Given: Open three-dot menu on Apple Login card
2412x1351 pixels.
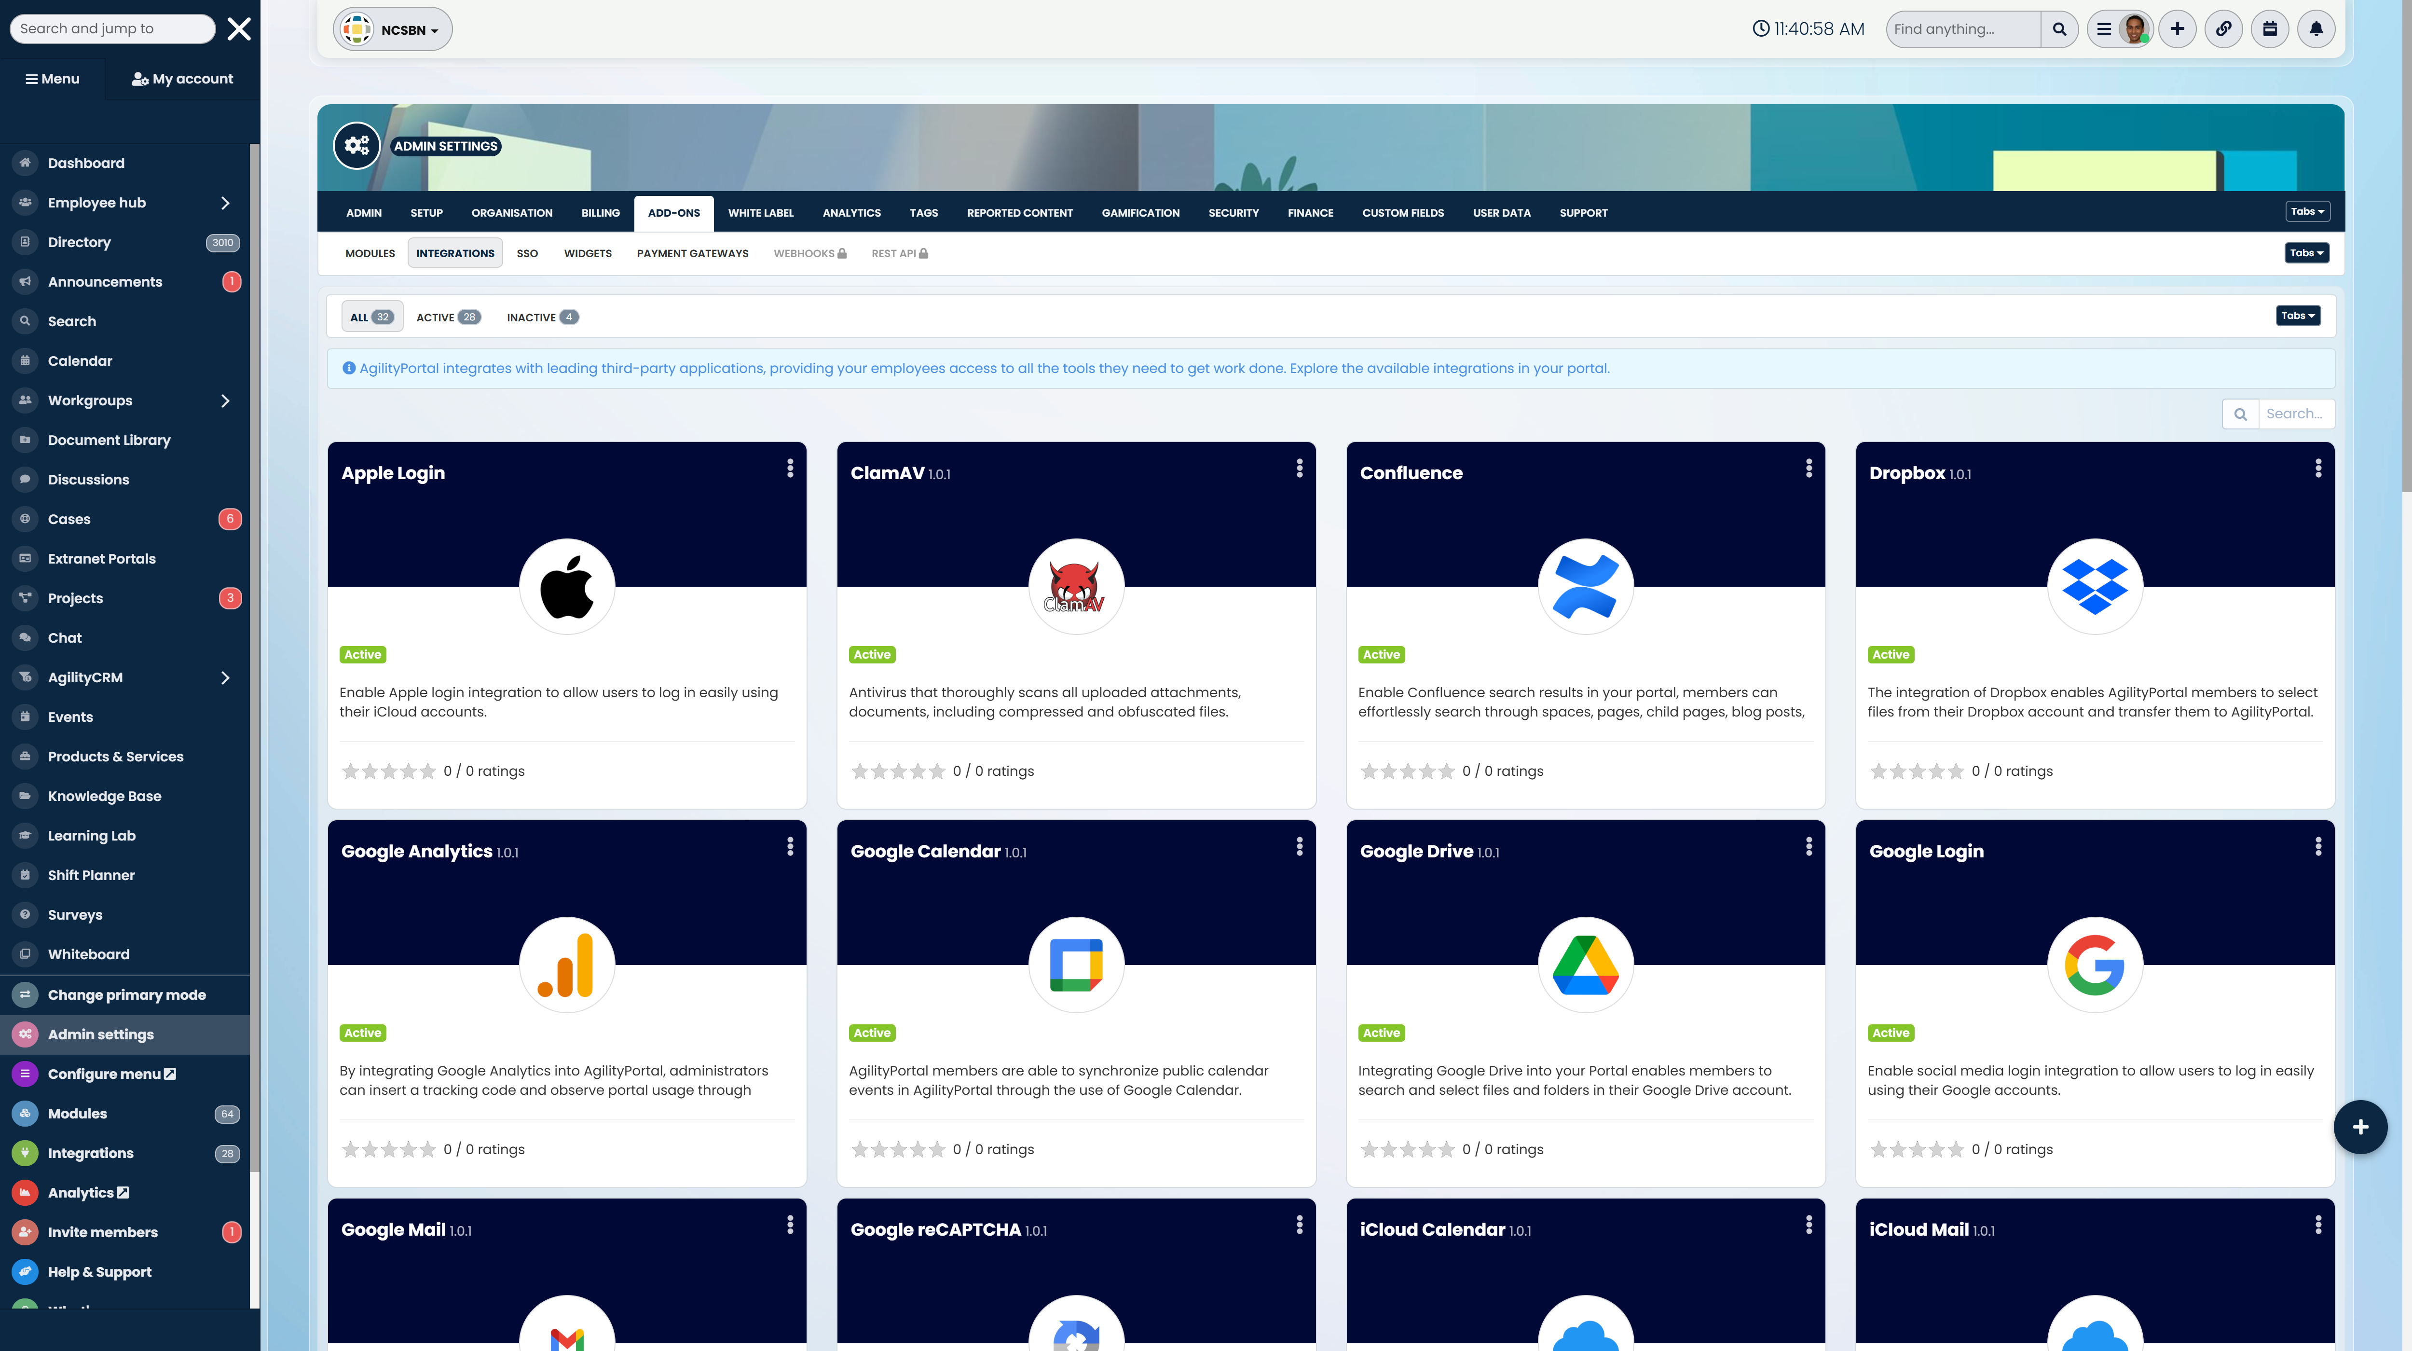Looking at the screenshot, I should pos(790,468).
